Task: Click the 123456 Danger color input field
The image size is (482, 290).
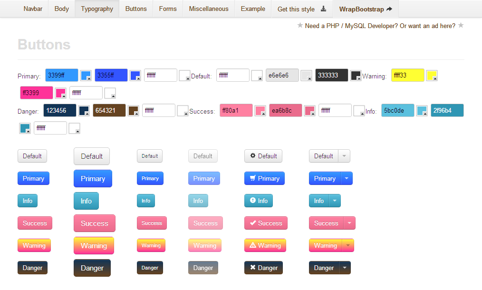Action: click(x=59, y=110)
